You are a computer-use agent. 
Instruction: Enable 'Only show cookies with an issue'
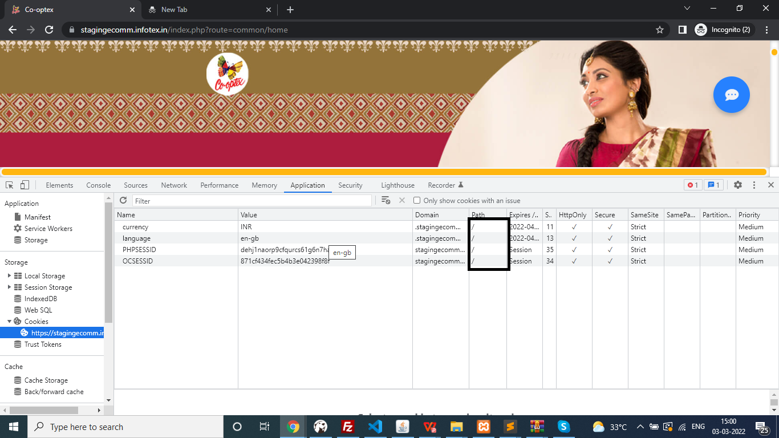417,200
